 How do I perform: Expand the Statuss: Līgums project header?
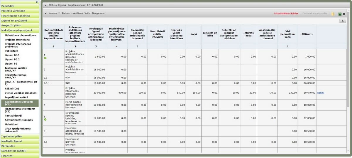tap(45, 5)
